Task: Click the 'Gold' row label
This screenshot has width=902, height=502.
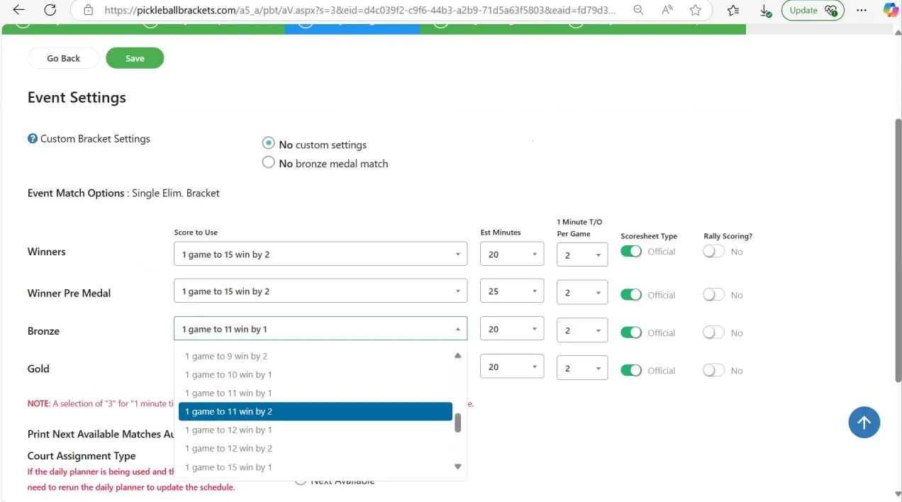Action: [38, 369]
